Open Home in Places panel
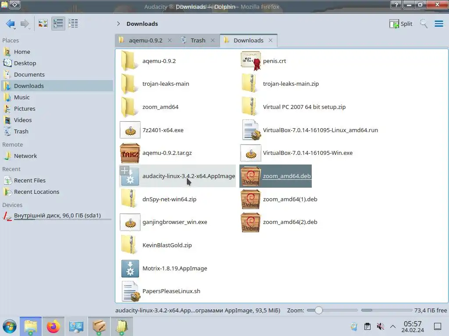 (22, 52)
